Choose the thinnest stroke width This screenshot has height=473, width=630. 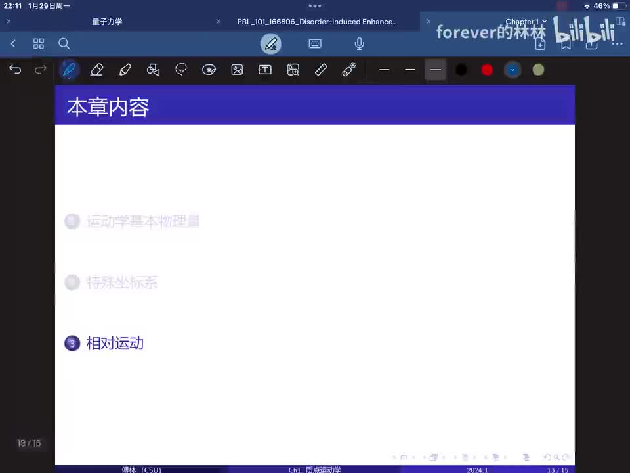click(384, 70)
